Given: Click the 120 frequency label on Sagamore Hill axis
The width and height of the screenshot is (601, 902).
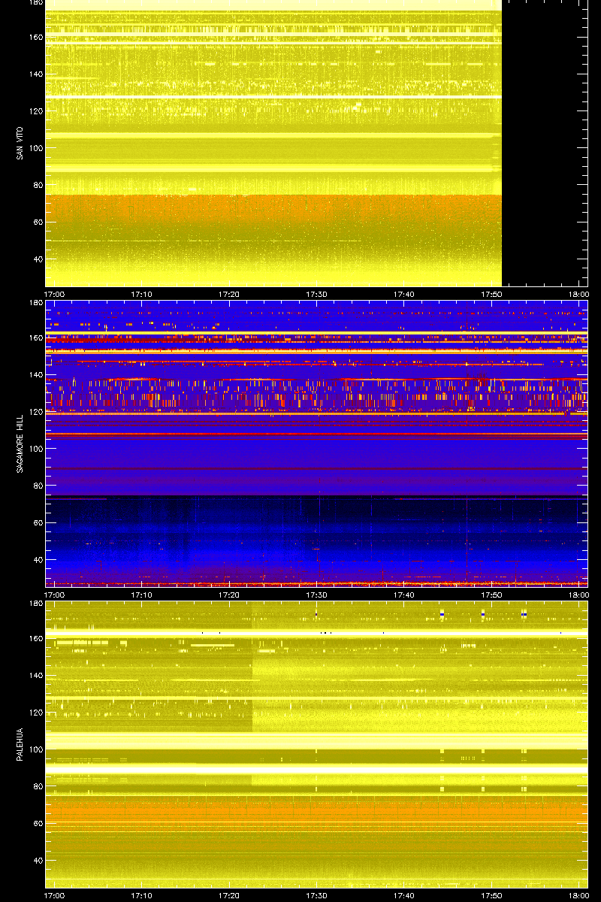Looking at the screenshot, I should [x=35, y=411].
